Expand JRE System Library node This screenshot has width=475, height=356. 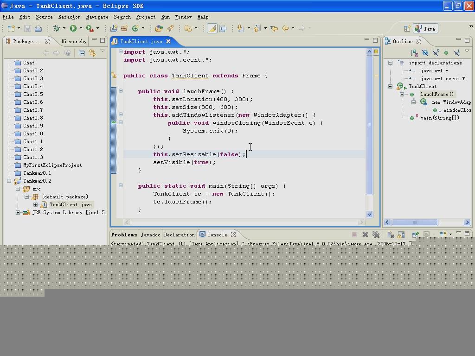[18, 212]
